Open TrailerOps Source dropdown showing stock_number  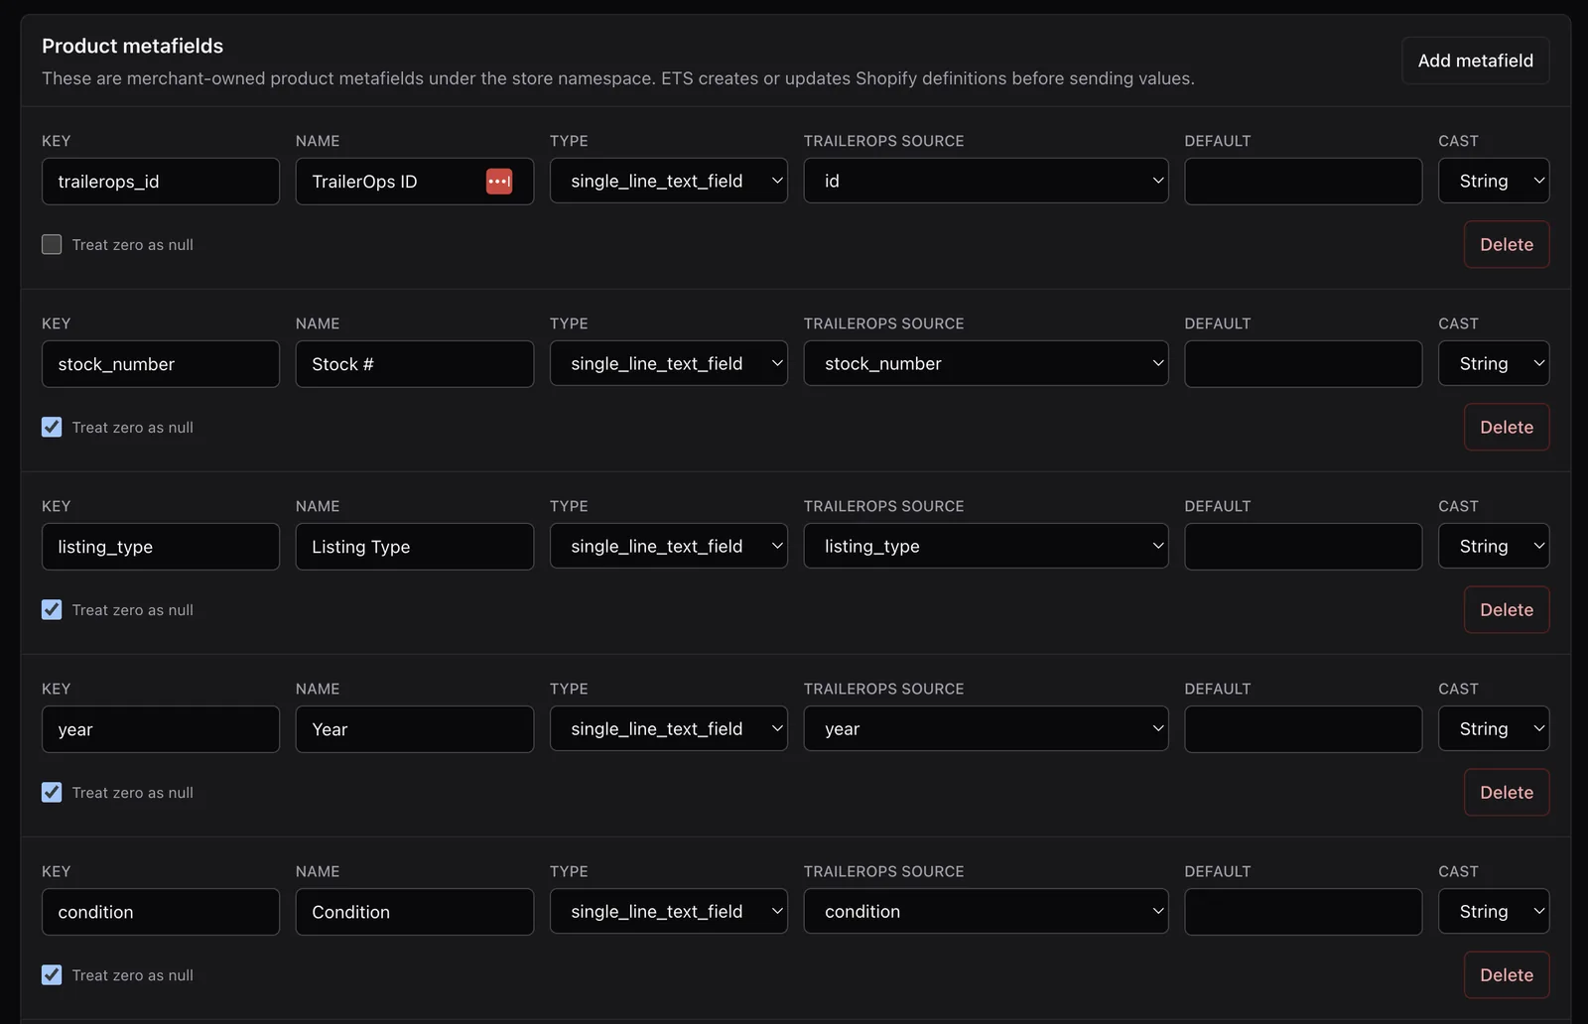[986, 363]
